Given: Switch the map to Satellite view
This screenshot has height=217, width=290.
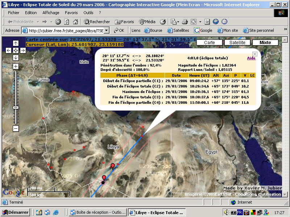Looking at the screenshot, I should [237, 43].
